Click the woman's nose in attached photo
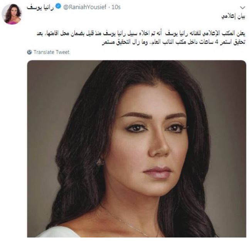Image resolution: width=249 pixels, height=241 pixels. pos(159,147)
